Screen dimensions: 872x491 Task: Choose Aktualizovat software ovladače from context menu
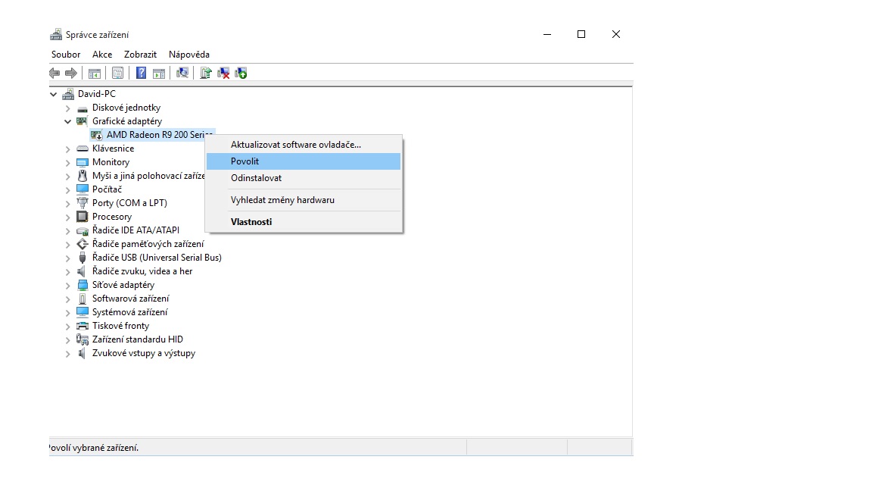[304, 145]
